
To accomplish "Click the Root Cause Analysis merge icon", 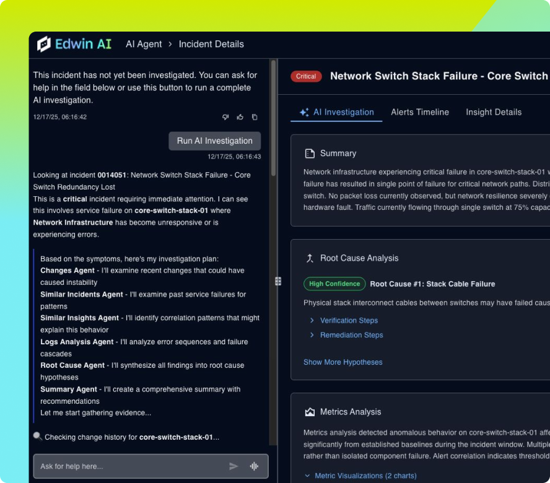I will pos(310,258).
